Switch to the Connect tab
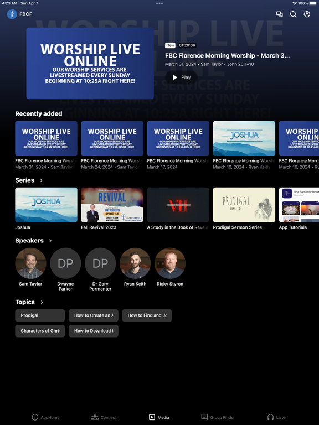The height and width of the screenshot is (425, 319). tap(104, 417)
